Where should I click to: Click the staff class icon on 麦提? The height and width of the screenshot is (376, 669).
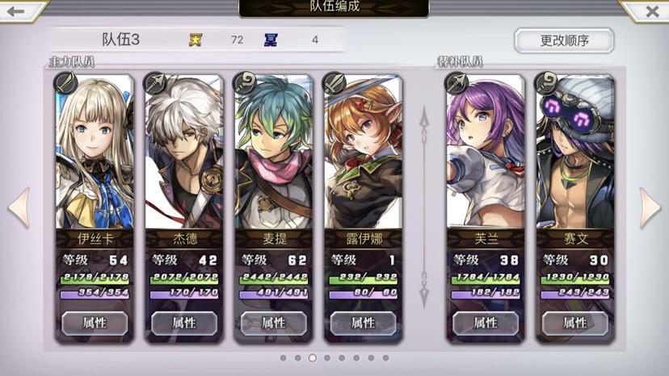pos(245,82)
